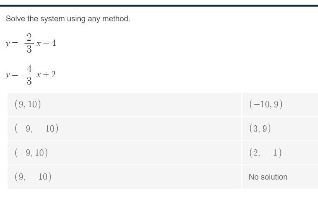Click the word method in instructions
318x199 pixels.
[x=116, y=19]
